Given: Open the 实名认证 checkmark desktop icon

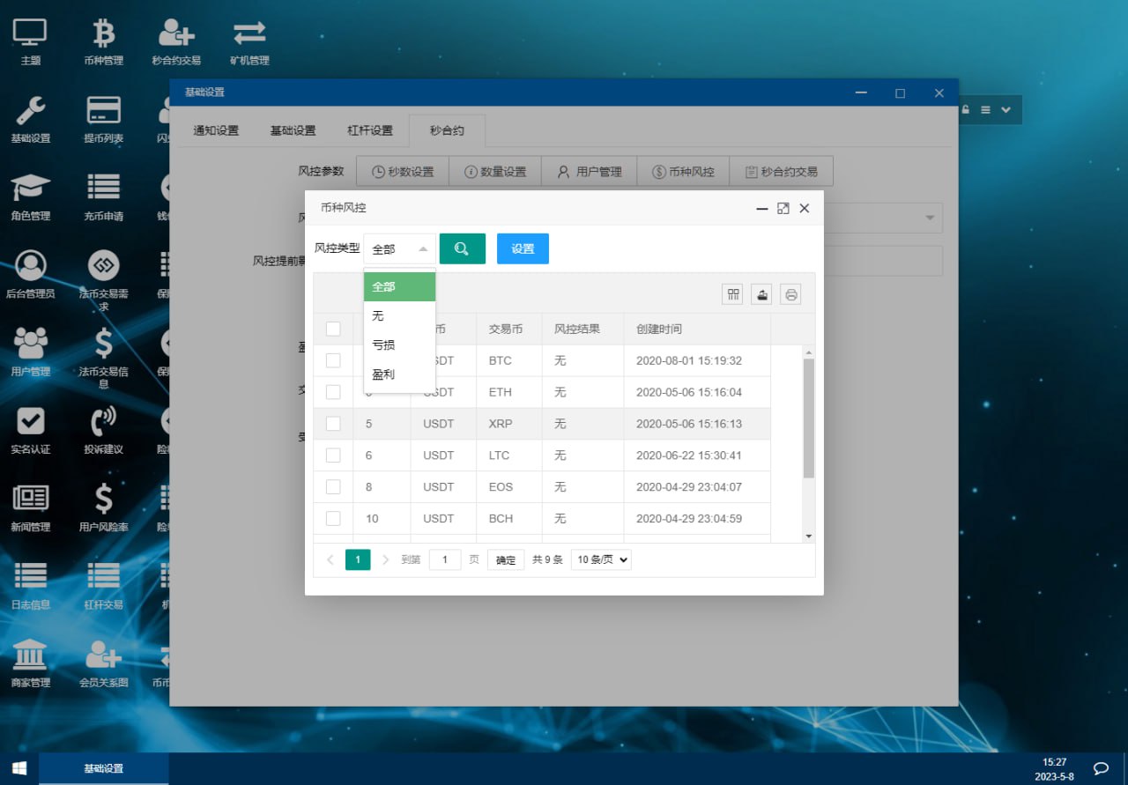Looking at the screenshot, I should 30,429.
